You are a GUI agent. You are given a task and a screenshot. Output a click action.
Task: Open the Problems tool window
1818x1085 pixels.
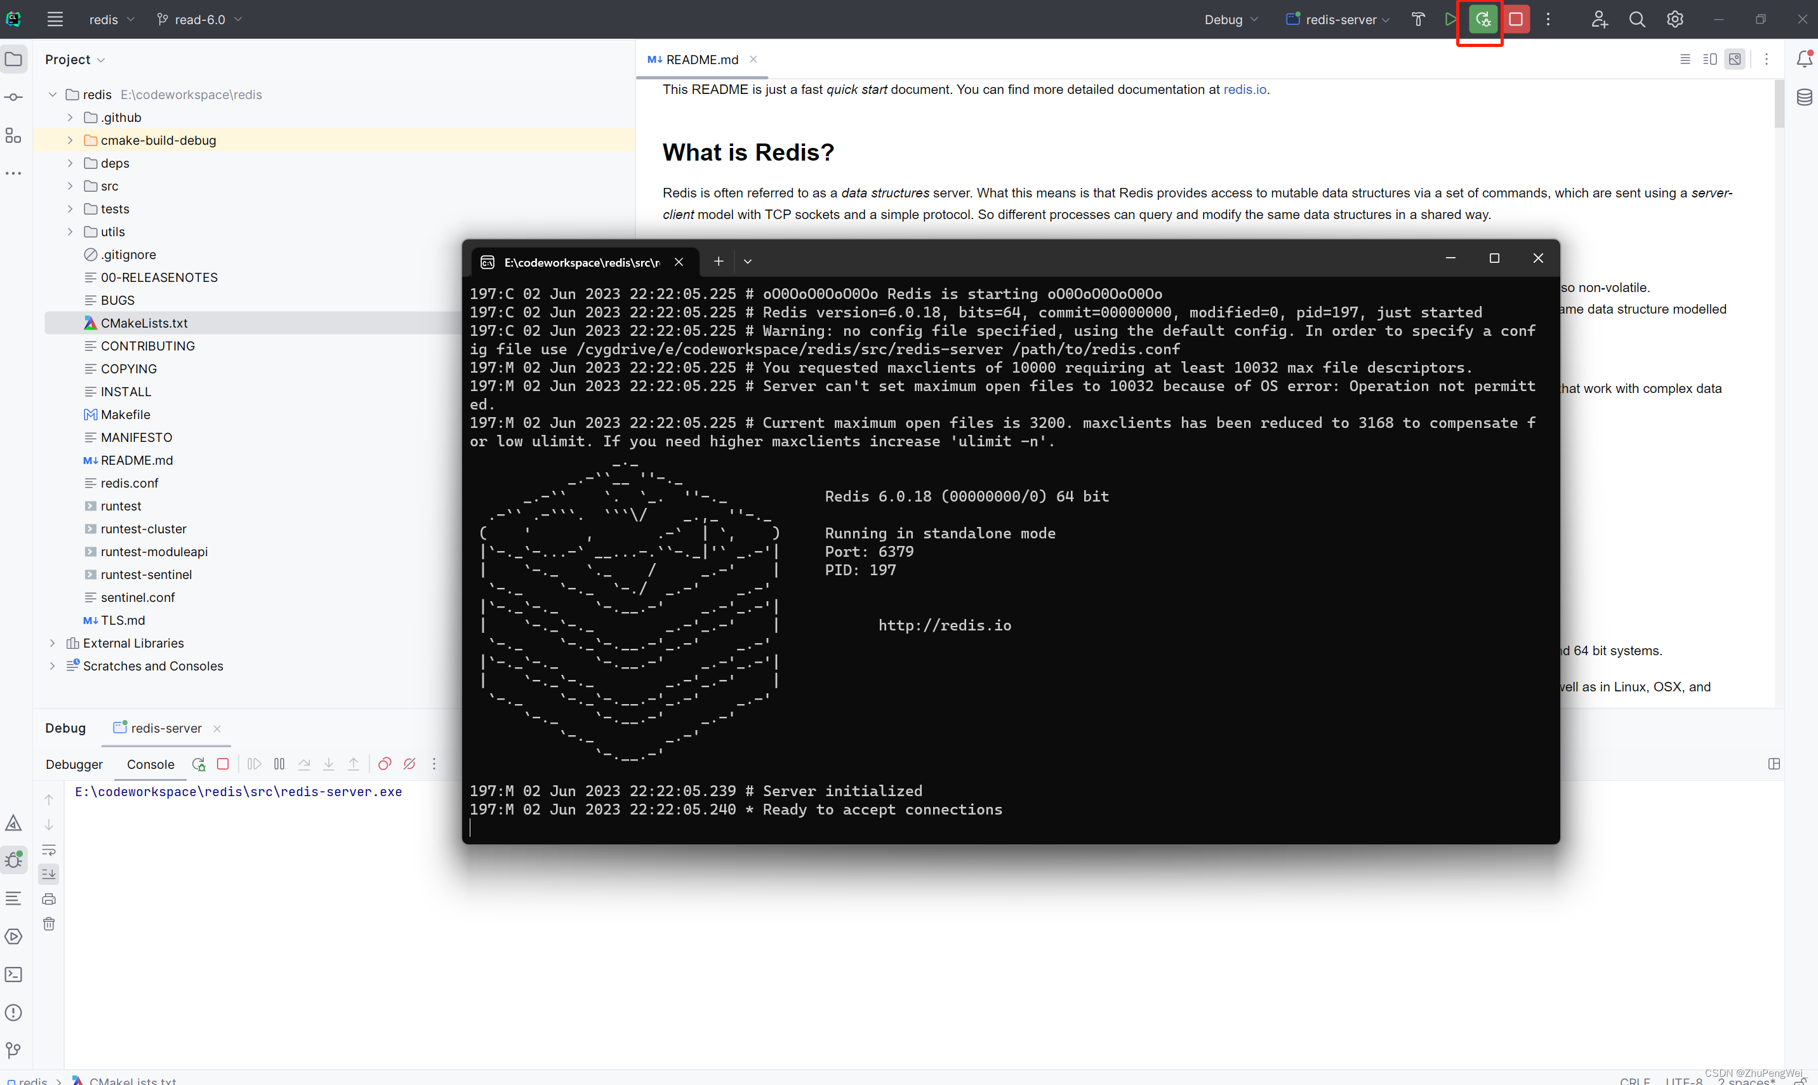(x=14, y=1013)
